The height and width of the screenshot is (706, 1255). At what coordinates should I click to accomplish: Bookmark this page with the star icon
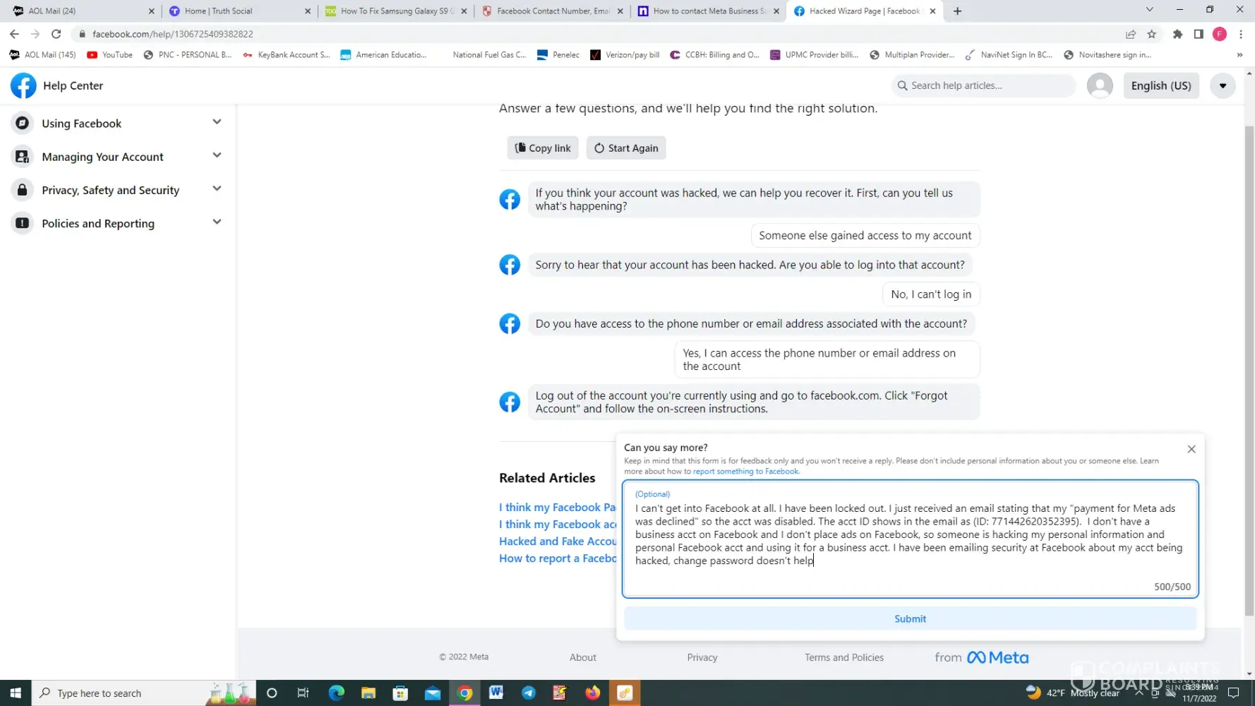pyautogui.click(x=1152, y=34)
